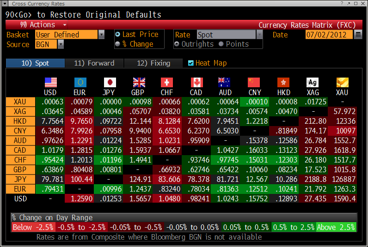Click the date field showing 07/02/2012

(x=328, y=35)
